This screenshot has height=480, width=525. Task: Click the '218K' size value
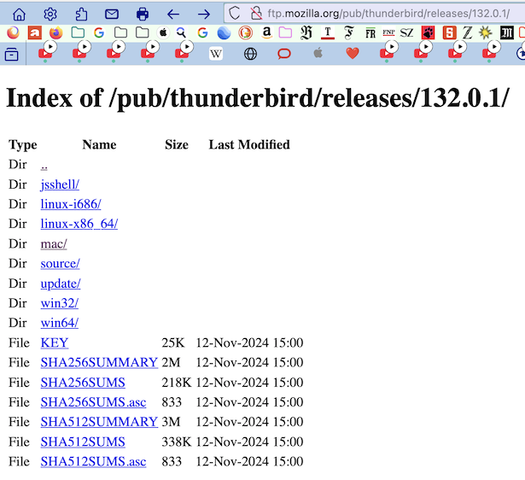[177, 383]
